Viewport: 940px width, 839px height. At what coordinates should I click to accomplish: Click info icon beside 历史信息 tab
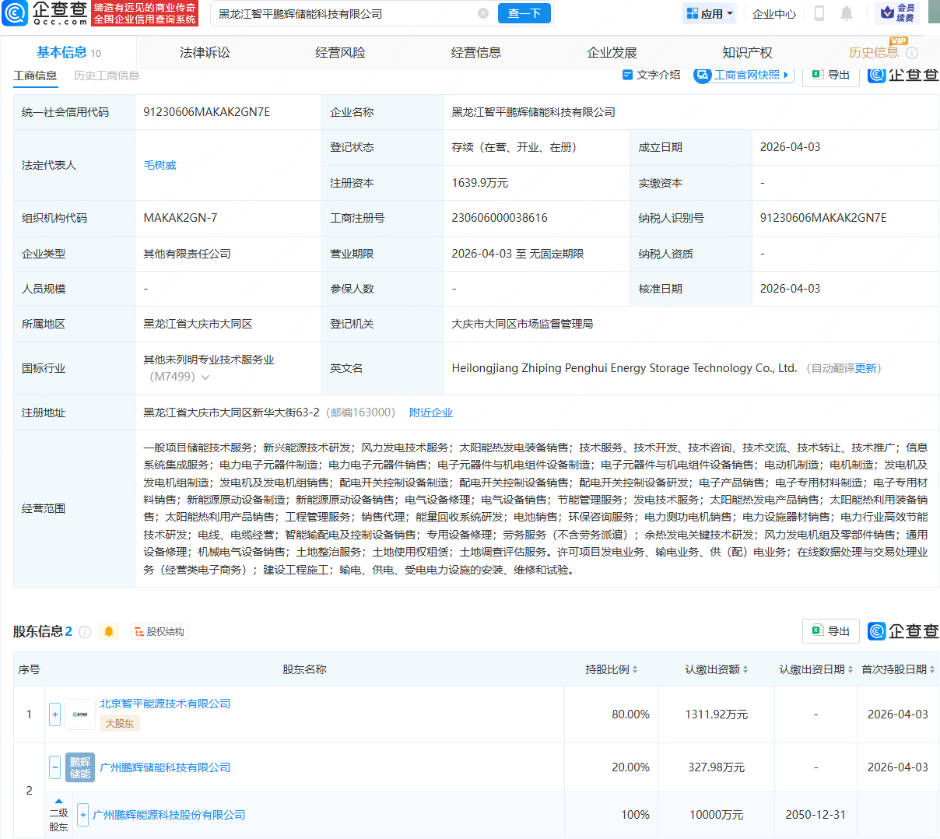pos(912,53)
